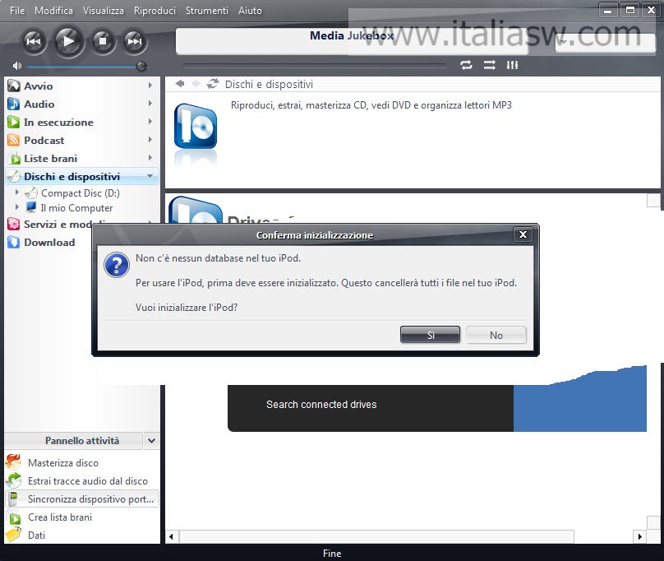Click the Dischi e dispositivi disc icon
664x561 pixels.
pos(14,176)
